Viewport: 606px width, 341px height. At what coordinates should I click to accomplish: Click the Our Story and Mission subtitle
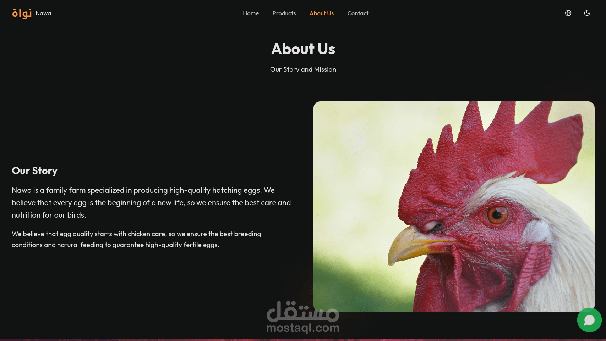pyautogui.click(x=303, y=69)
